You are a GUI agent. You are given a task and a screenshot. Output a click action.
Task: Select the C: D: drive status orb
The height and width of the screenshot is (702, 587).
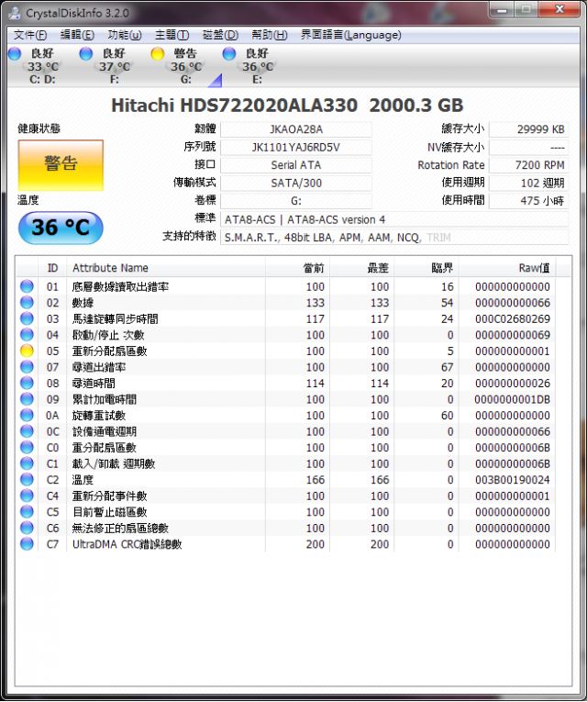[x=15, y=54]
